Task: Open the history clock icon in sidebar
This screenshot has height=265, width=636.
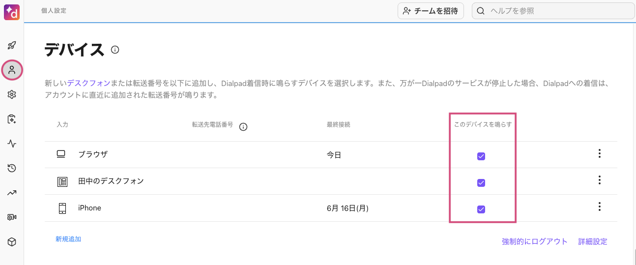Action: (x=12, y=168)
